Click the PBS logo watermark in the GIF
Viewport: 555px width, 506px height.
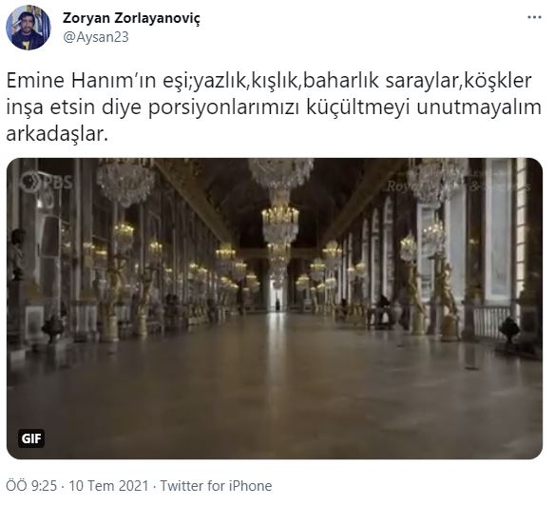pyautogui.click(x=47, y=182)
